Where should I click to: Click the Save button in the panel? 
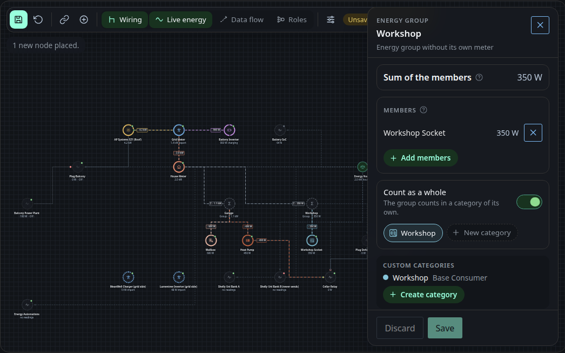tap(445, 328)
